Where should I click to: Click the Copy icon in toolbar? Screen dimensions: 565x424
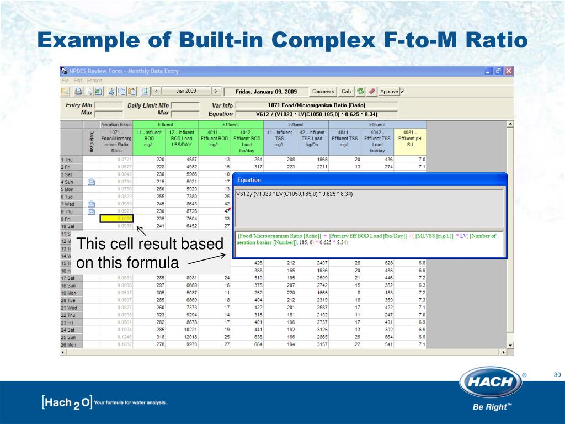[x=122, y=92]
